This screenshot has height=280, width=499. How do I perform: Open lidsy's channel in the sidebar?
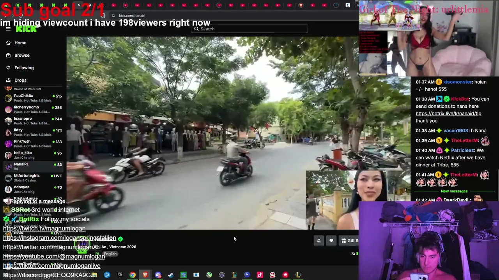click(x=33, y=132)
